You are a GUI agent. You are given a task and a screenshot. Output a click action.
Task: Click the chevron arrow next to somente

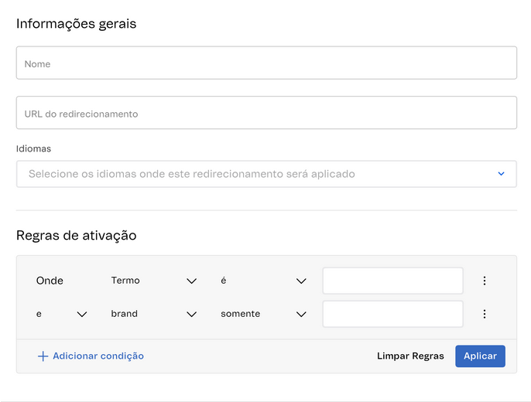[302, 315]
